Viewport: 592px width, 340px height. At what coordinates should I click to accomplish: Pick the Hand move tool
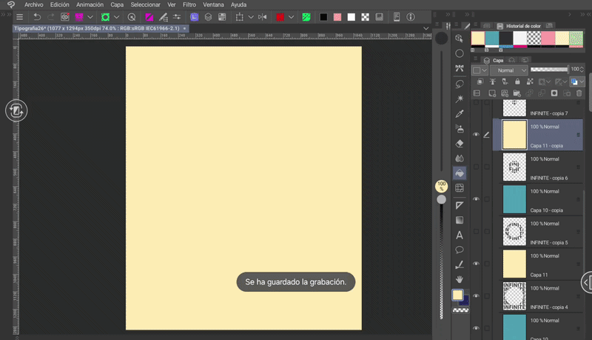(x=460, y=279)
